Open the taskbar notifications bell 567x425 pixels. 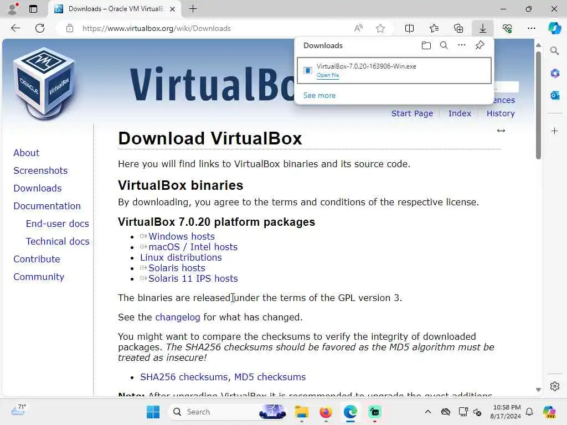(x=529, y=412)
